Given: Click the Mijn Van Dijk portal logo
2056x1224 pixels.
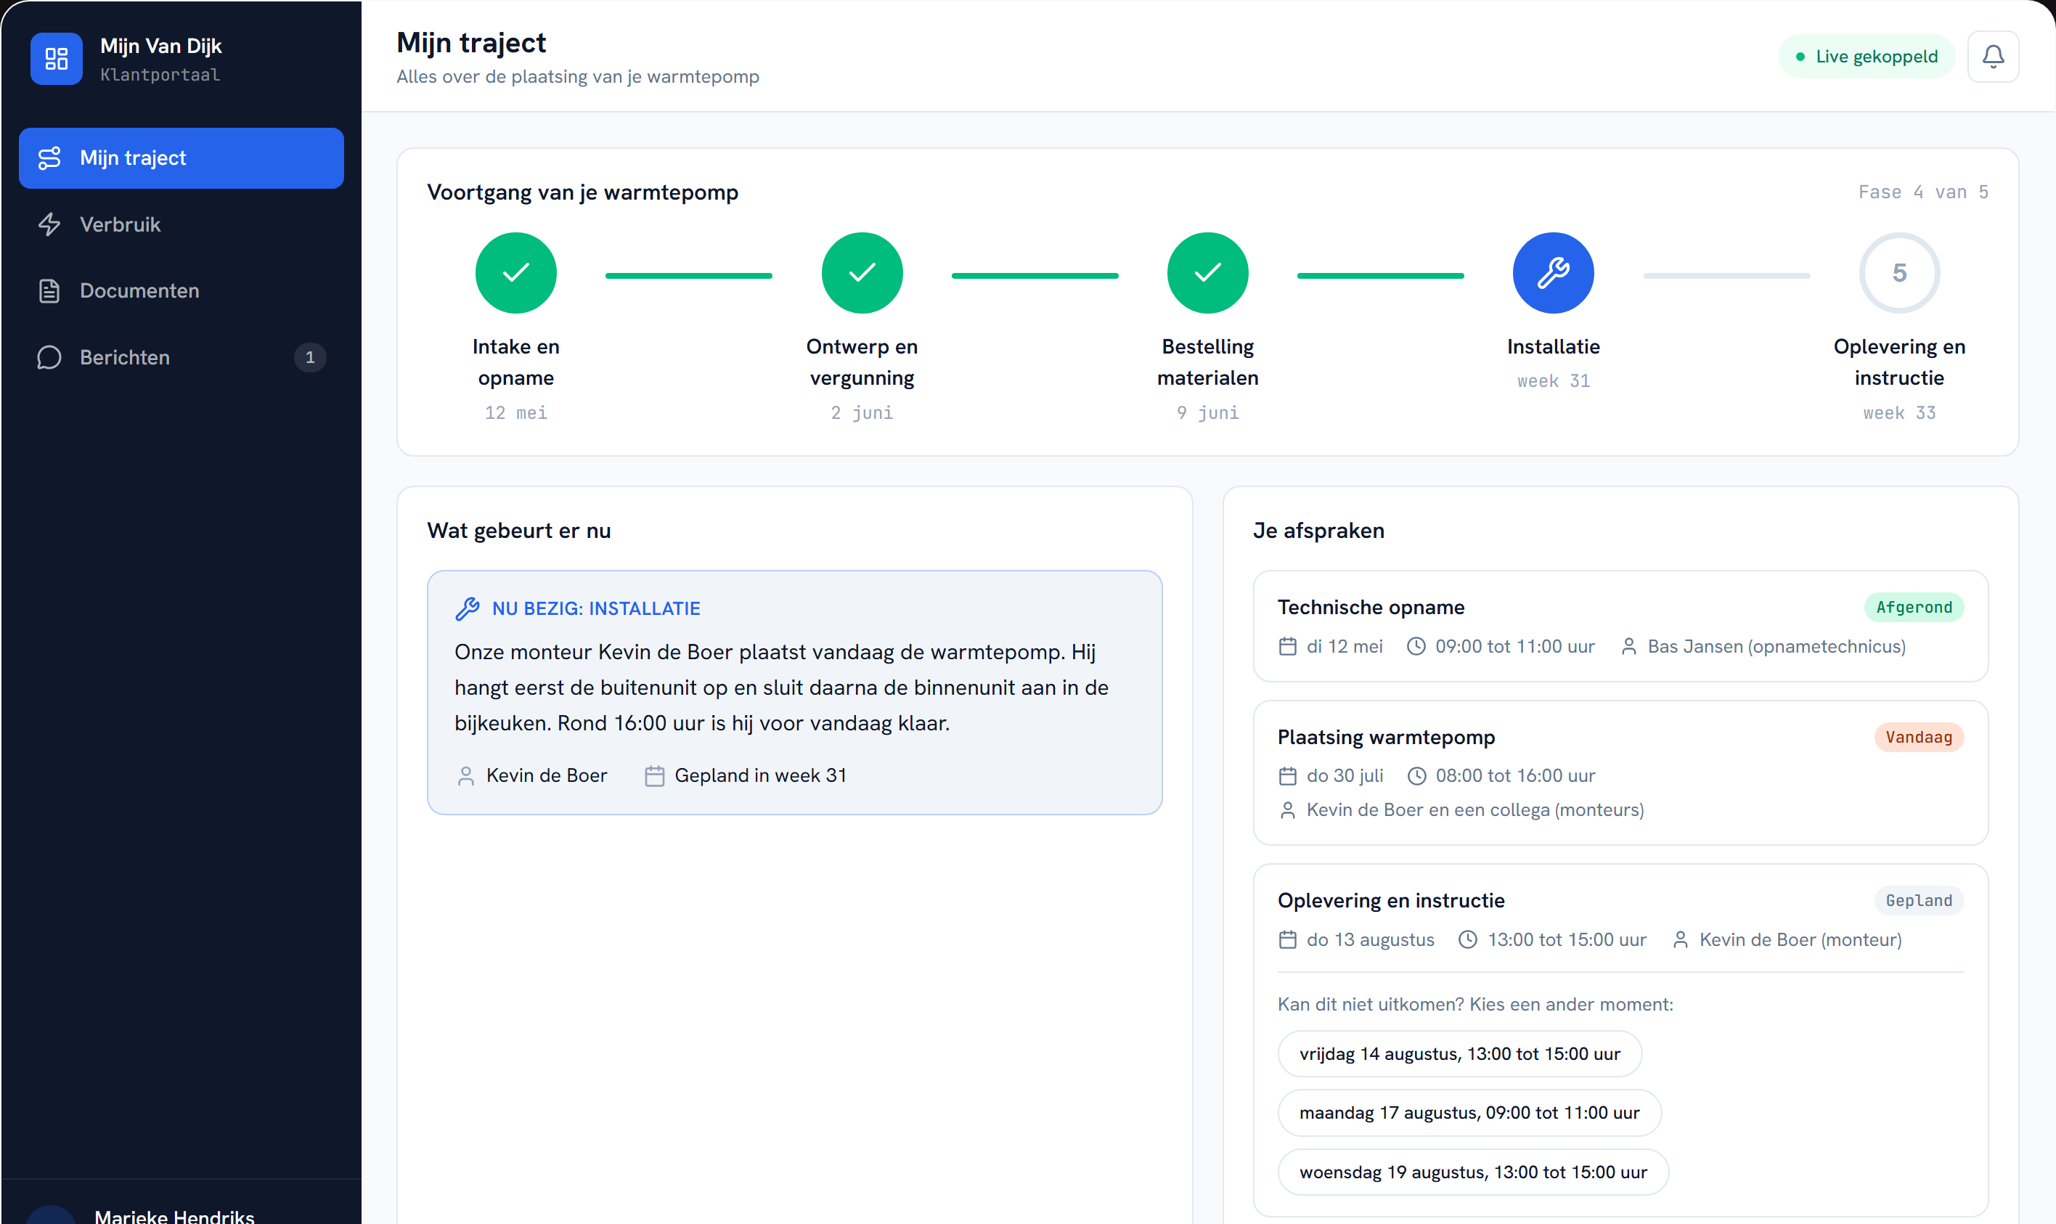Looking at the screenshot, I should (56, 59).
